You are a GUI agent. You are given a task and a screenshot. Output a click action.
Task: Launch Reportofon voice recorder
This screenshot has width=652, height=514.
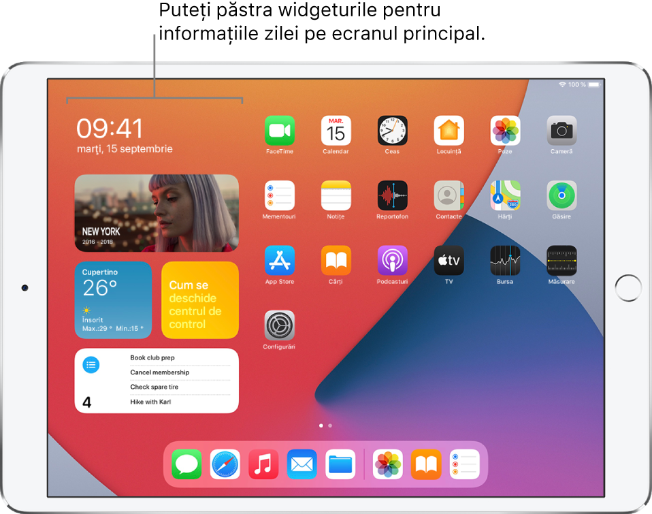click(393, 195)
